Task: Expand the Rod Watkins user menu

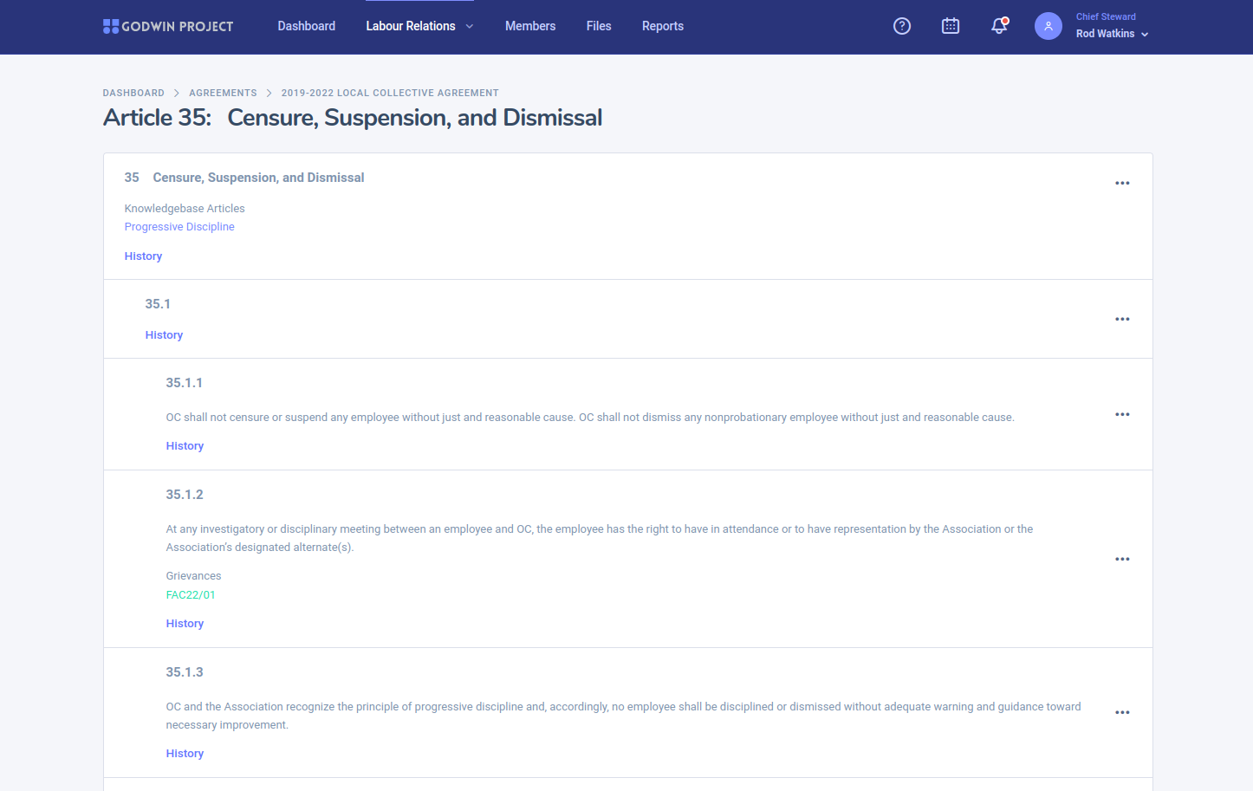Action: [x=1112, y=34]
